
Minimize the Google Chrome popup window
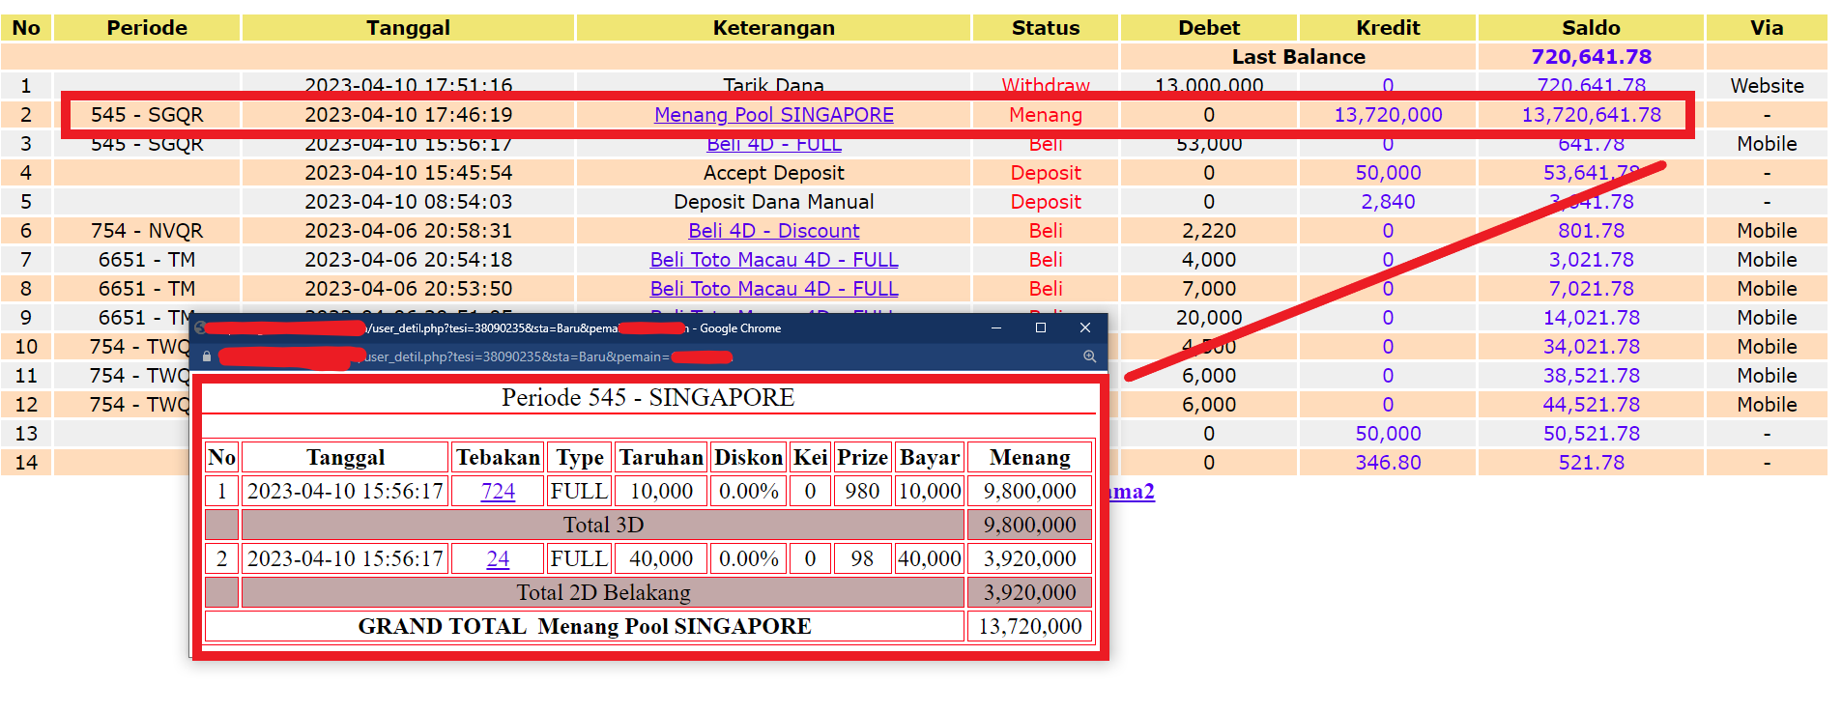[995, 328]
